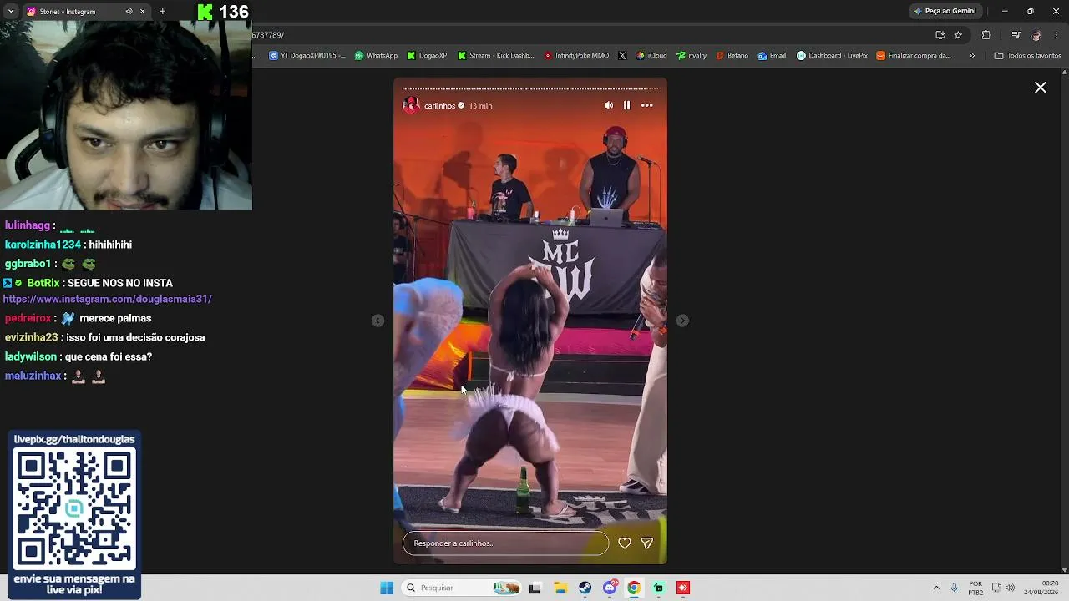Image resolution: width=1069 pixels, height=601 pixels.
Task: Pause the playing Instagram story
Action: coord(627,105)
